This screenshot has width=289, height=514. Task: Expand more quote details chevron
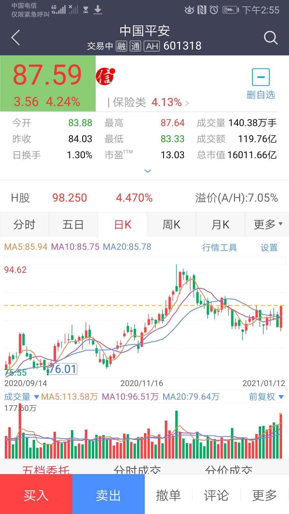tap(148, 171)
